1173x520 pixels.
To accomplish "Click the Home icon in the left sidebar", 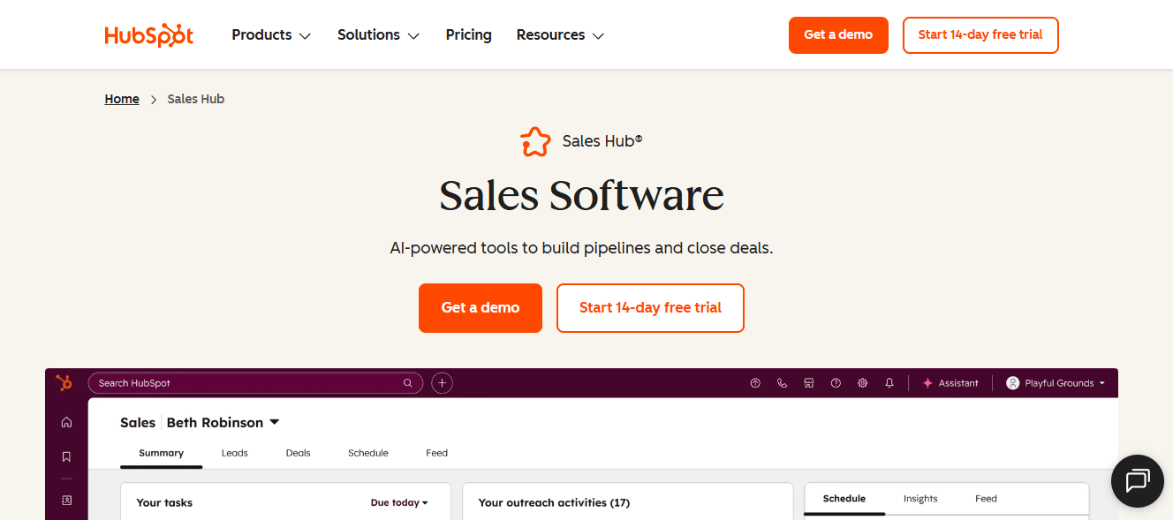I will click(66, 422).
